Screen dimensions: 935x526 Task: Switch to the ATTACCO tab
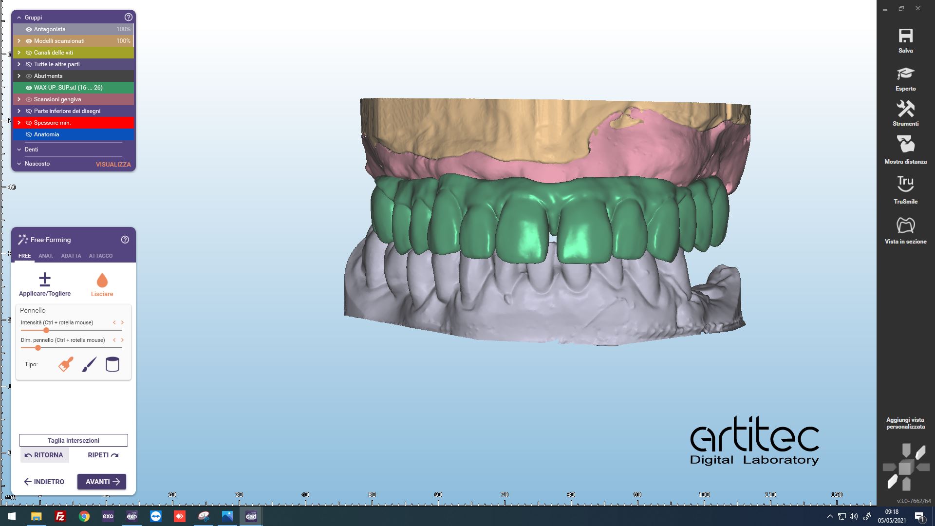pos(100,256)
